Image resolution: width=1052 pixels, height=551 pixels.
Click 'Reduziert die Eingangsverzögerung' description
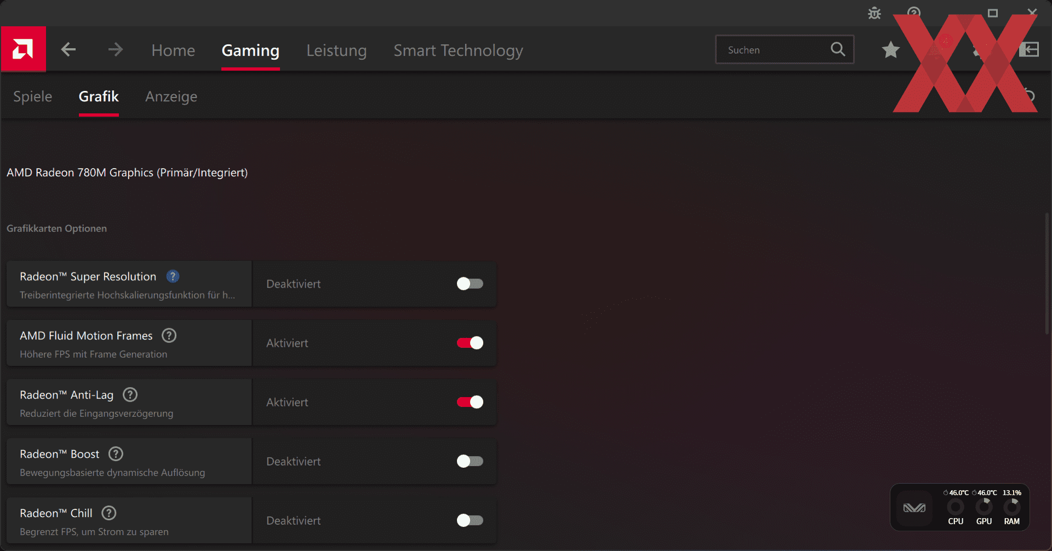point(96,414)
